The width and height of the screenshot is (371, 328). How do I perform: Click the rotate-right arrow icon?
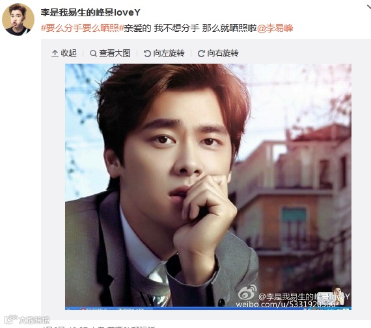pyautogui.click(x=201, y=53)
